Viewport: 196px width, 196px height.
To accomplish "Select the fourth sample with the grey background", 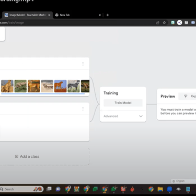I will click(x=47, y=86).
